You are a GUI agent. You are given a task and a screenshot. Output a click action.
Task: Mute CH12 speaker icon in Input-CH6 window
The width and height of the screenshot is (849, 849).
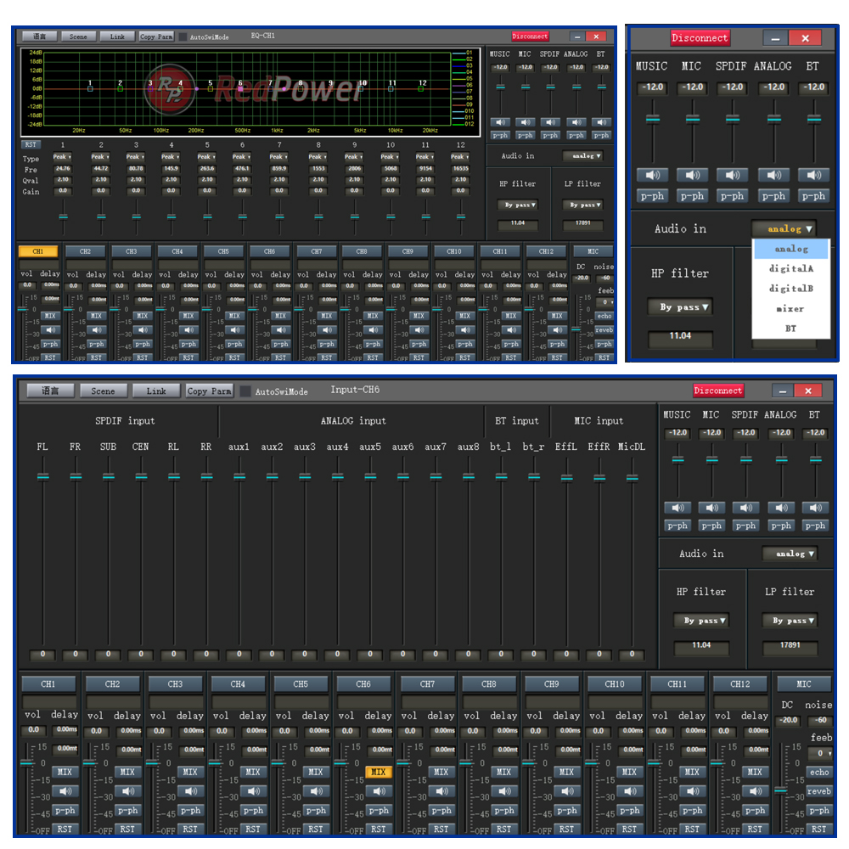click(756, 791)
